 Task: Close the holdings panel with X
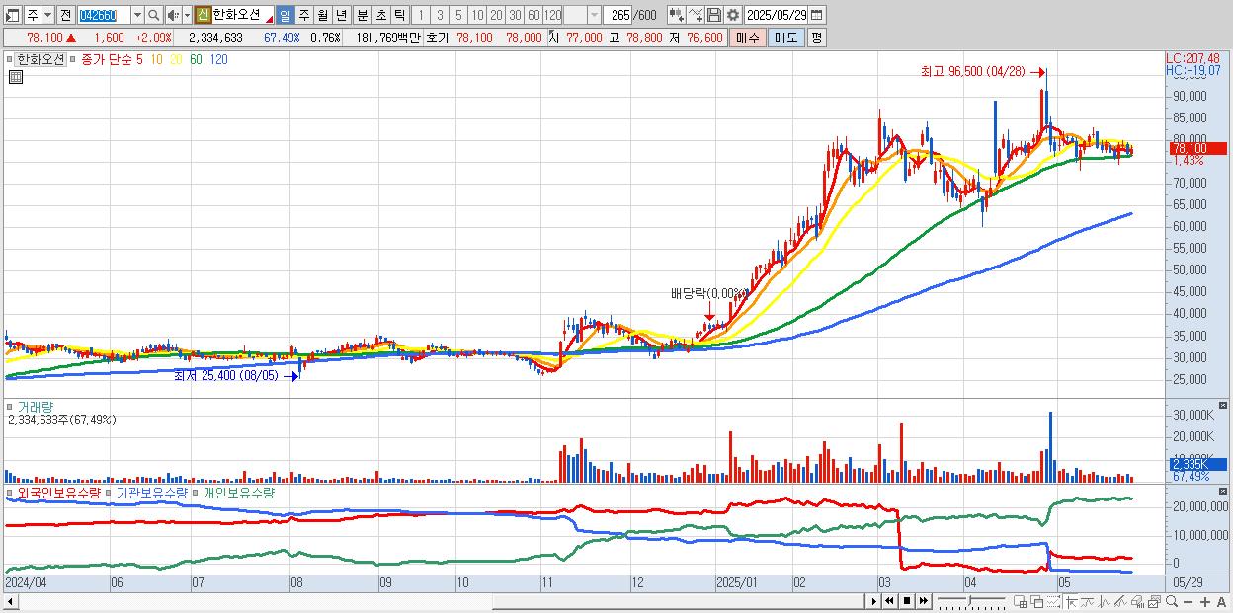pos(1224,491)
